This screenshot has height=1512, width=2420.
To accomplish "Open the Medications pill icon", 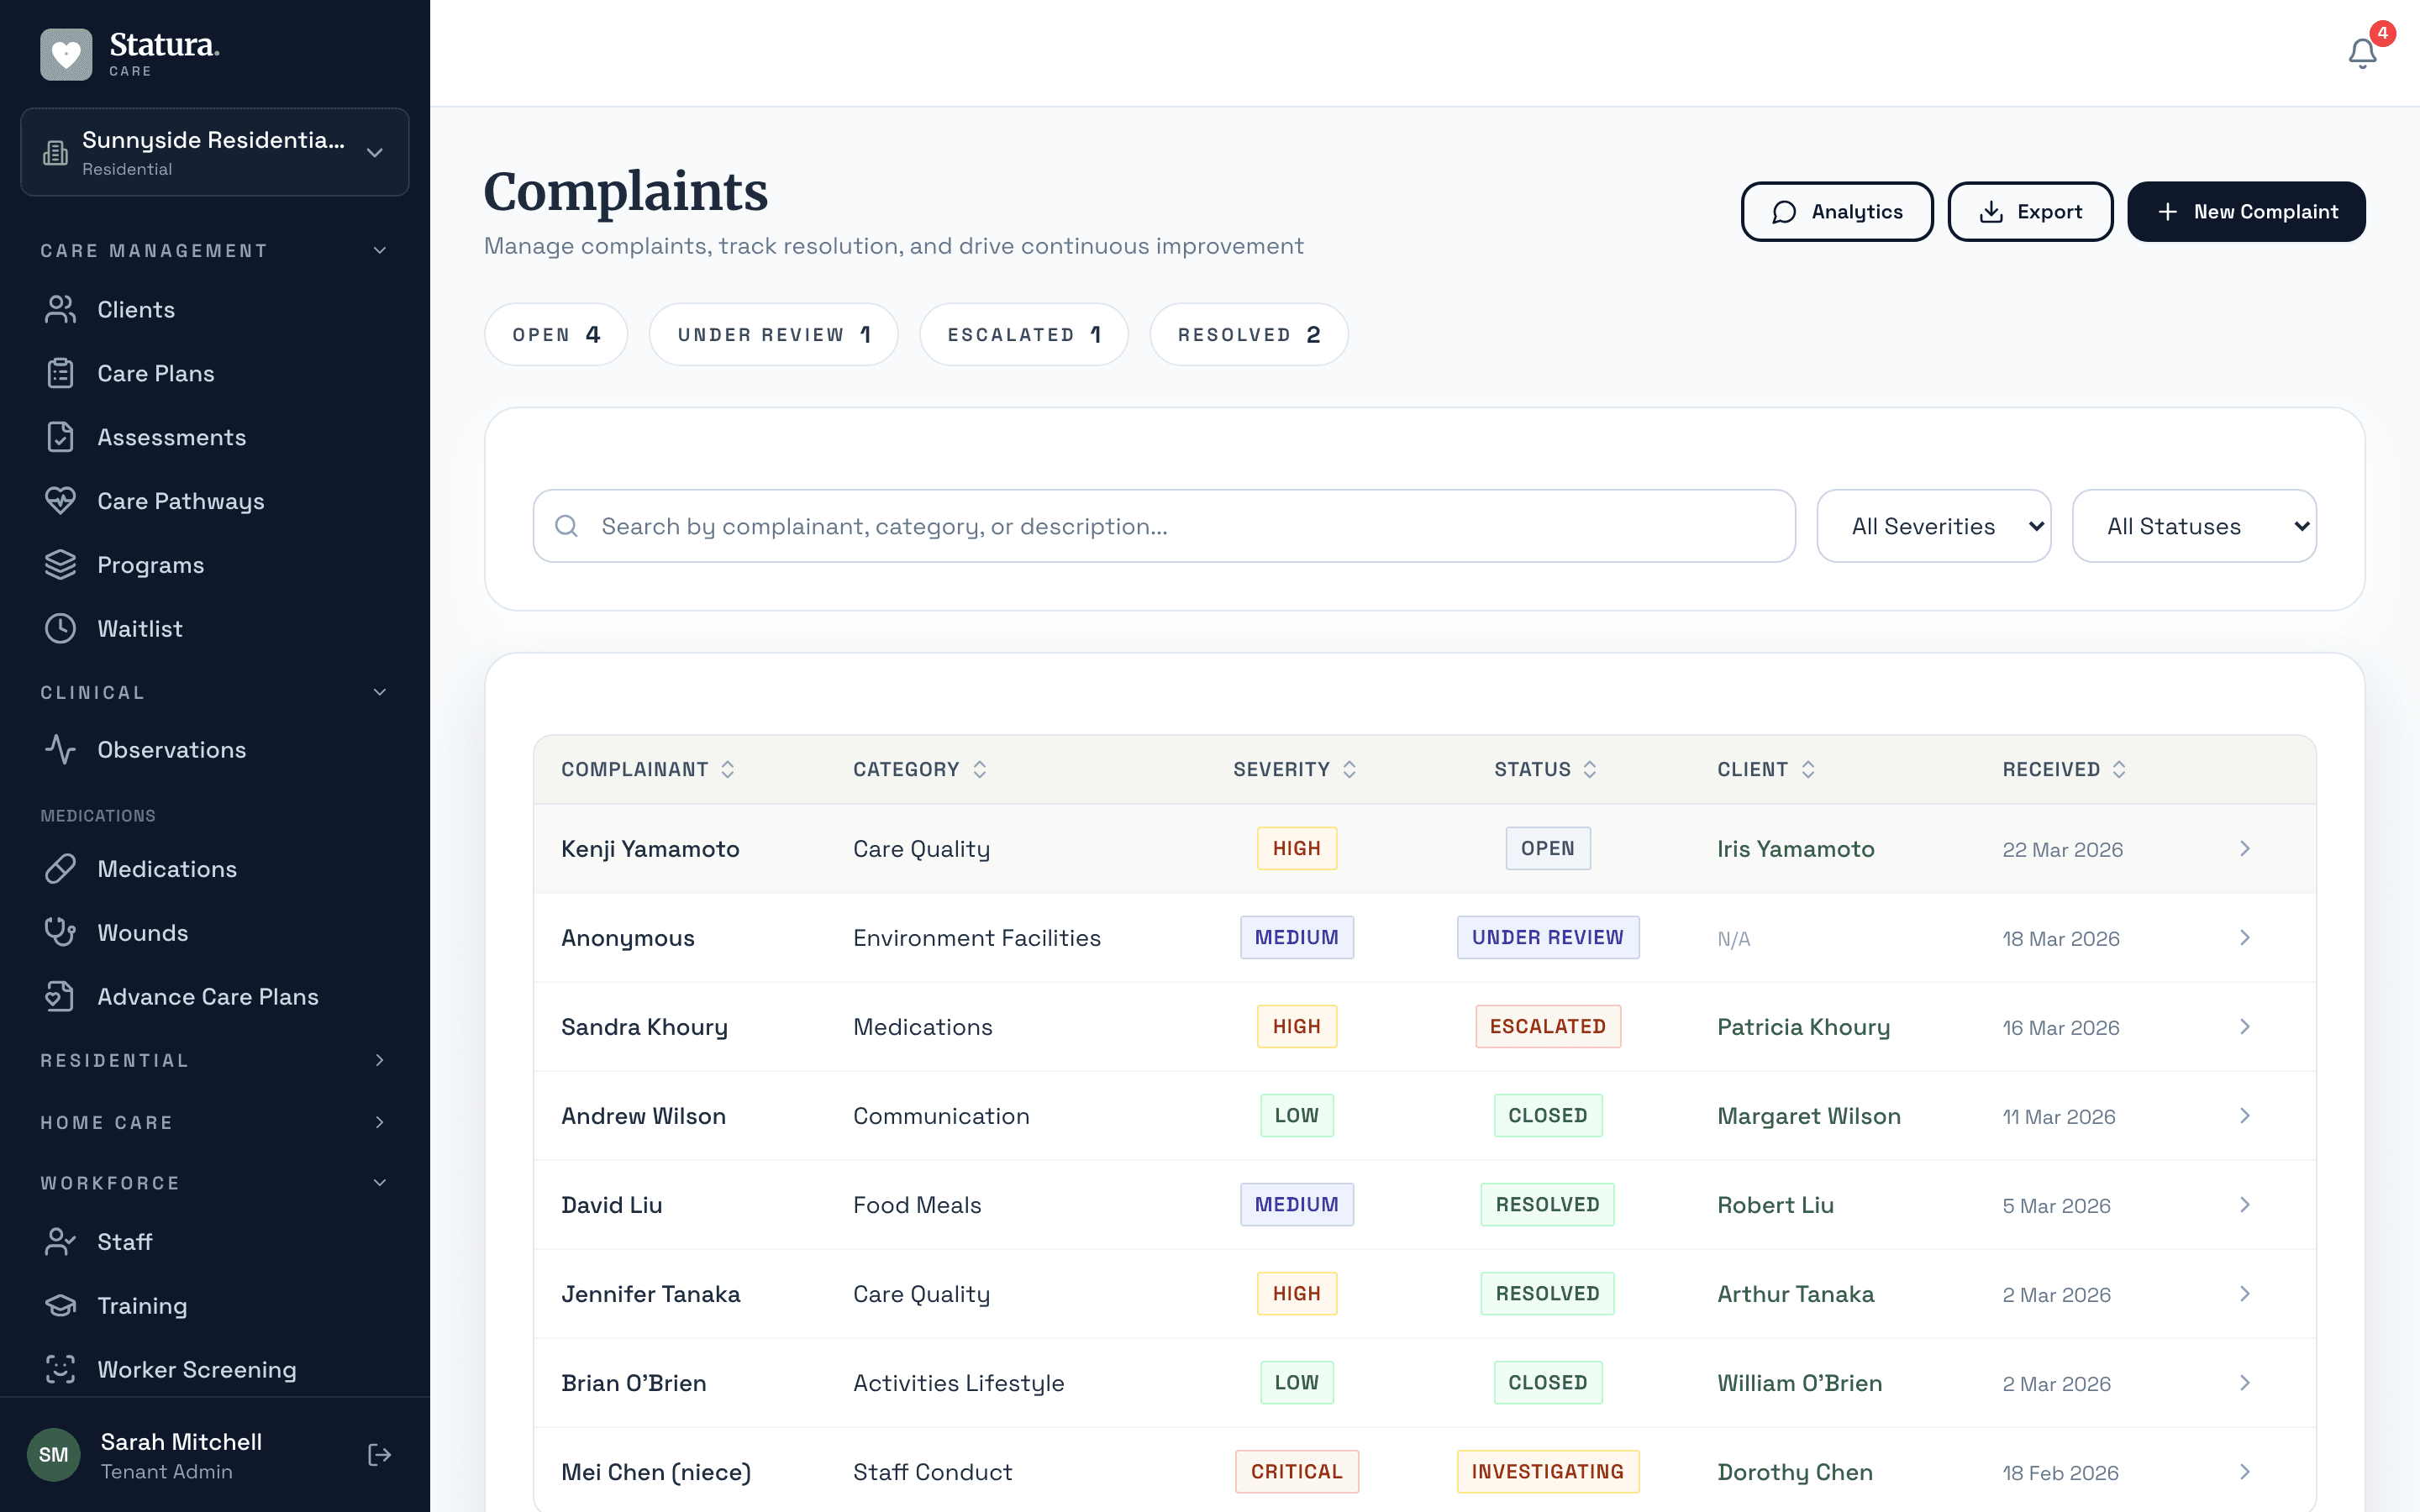I will [x=60, y=868].
